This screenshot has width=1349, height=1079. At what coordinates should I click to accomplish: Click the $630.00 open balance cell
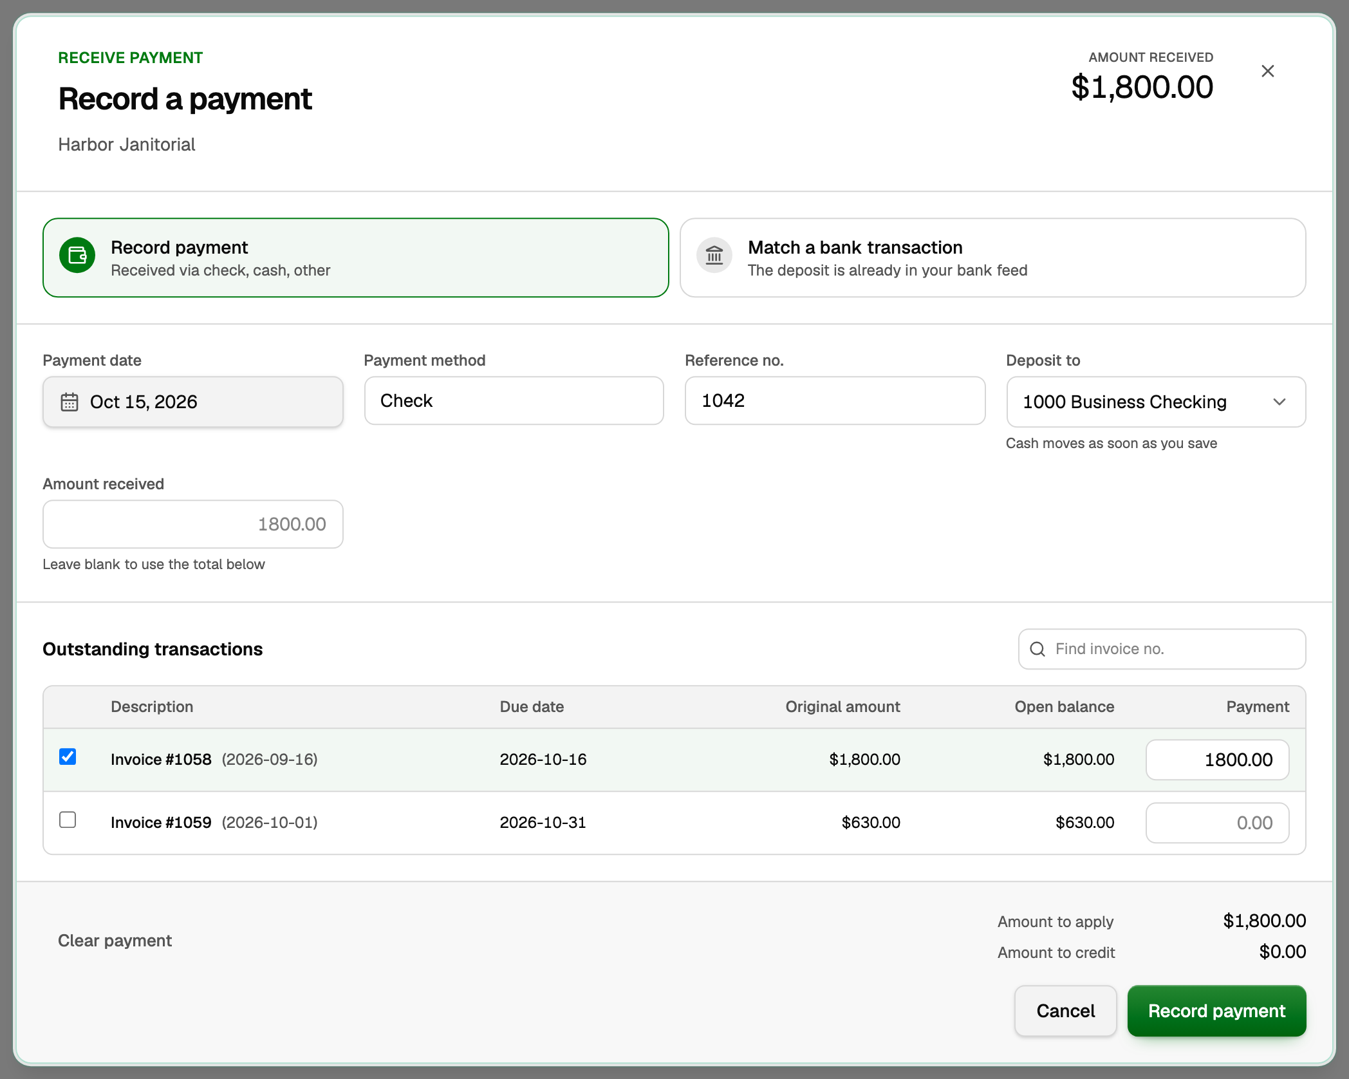[1085, 823]
